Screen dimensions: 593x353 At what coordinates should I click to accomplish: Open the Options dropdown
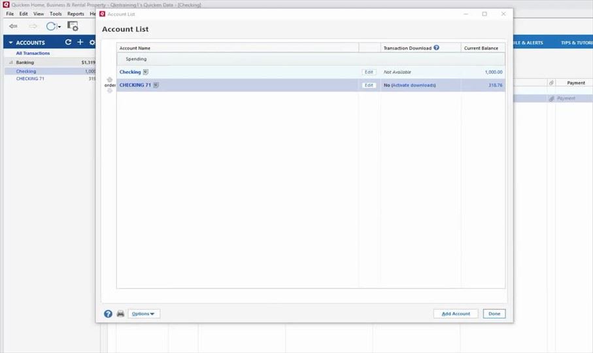(x=144, y=314)
